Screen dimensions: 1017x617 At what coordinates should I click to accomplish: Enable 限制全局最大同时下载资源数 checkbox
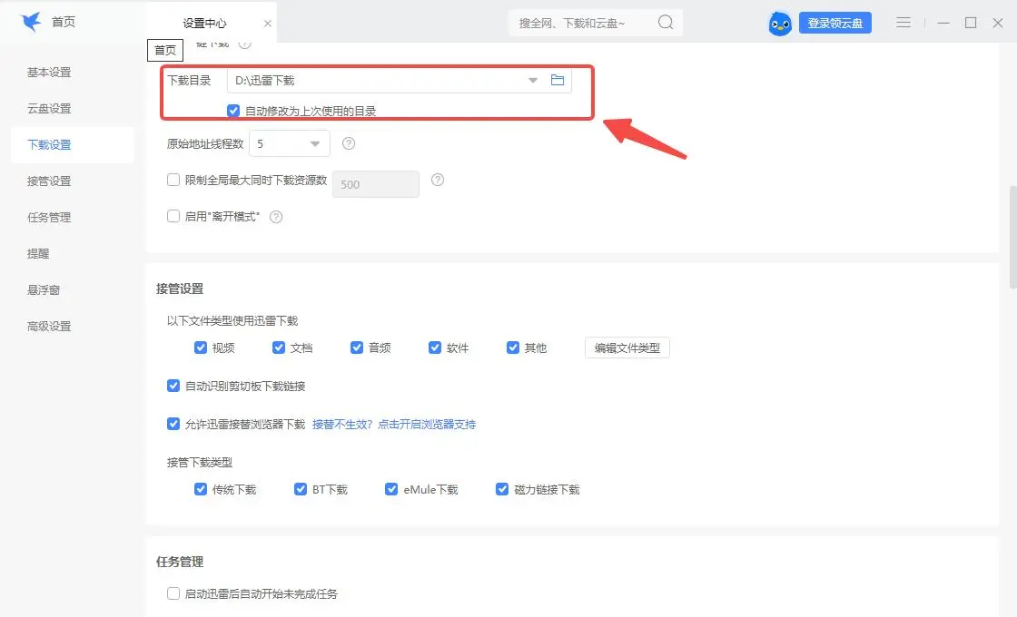tap(173, 181)
